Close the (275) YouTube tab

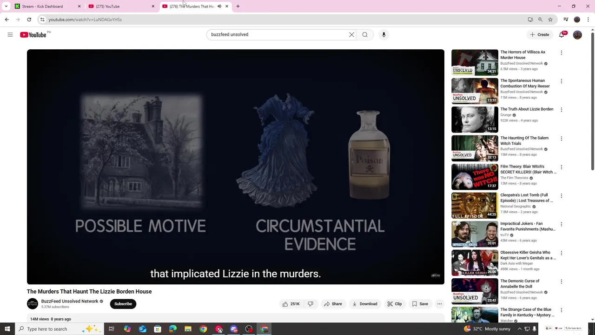click(x=153, y=7)
